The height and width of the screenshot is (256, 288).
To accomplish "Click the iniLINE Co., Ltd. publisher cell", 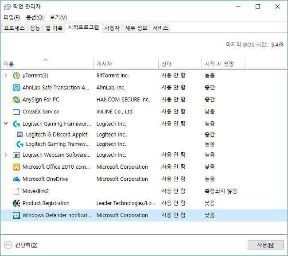I will pyautogui.click(x=115, y=112).
